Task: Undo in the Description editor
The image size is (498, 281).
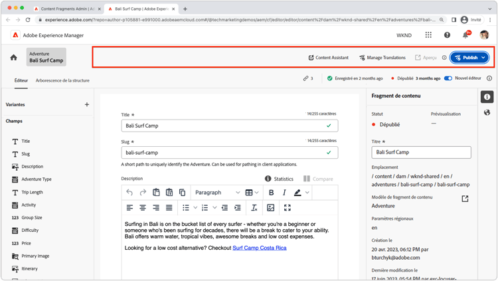Action: coord(129,192)
